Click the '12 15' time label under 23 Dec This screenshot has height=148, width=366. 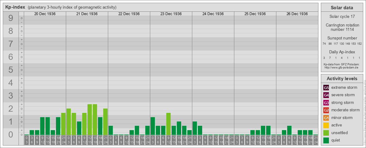click(174, 140)
